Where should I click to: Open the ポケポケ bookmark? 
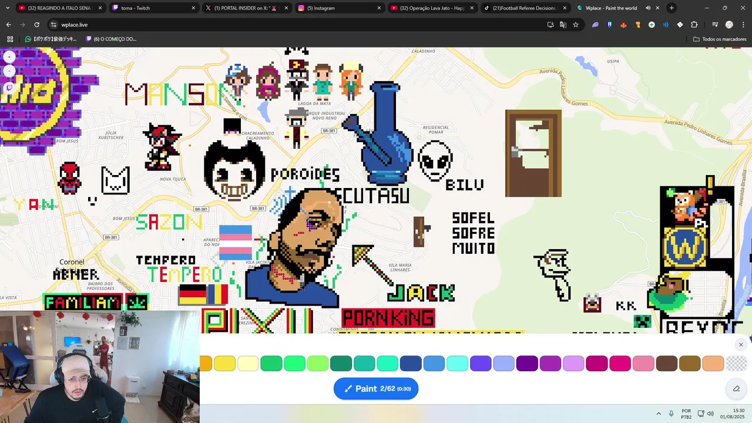[x=51, y=39]
